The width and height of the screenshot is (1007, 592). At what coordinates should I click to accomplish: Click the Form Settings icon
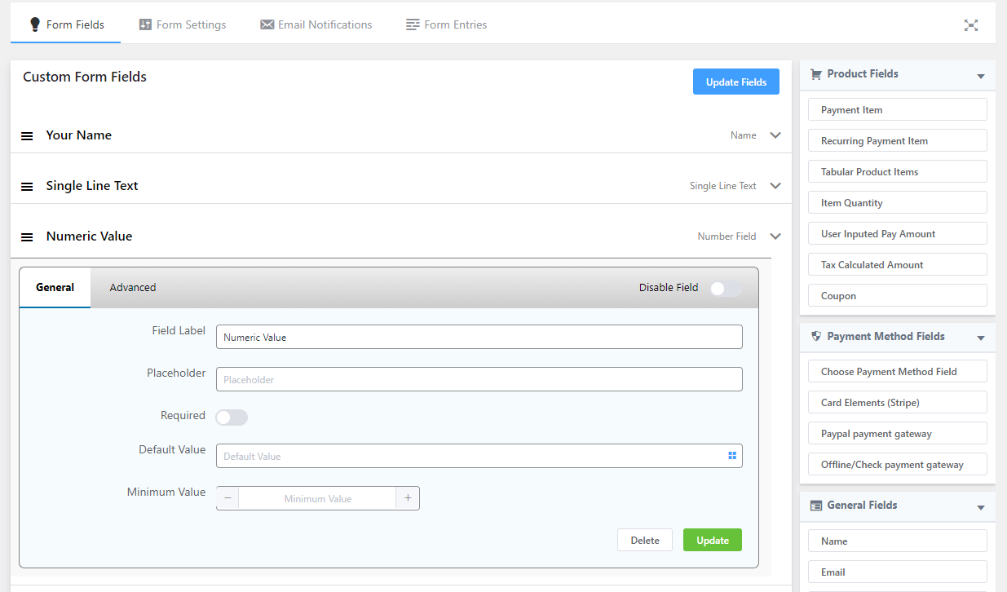[146, 24]
